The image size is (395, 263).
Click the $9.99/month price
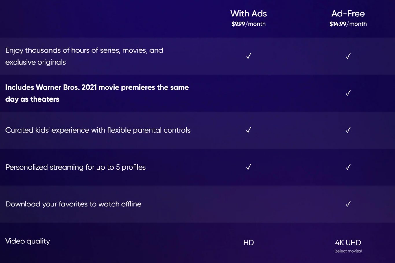tap(248, 24)
